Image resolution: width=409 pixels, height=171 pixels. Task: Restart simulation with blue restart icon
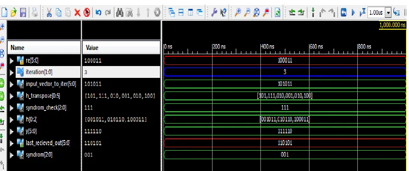point(344,12)
